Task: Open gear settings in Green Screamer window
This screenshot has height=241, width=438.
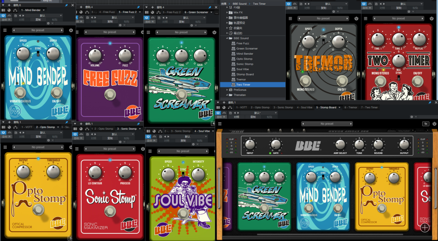Action: 192,25
